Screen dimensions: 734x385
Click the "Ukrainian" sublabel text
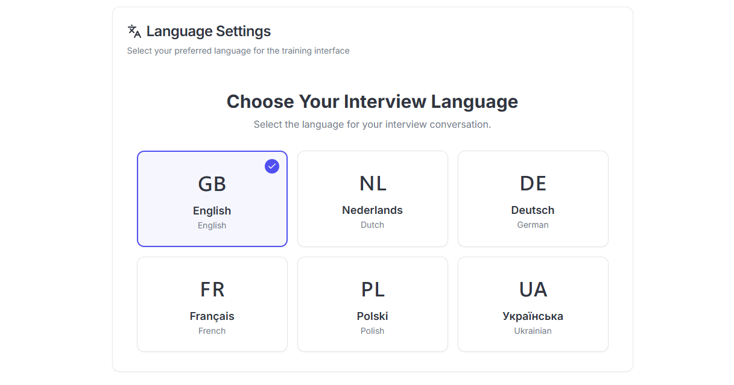(x=533, y=331)
